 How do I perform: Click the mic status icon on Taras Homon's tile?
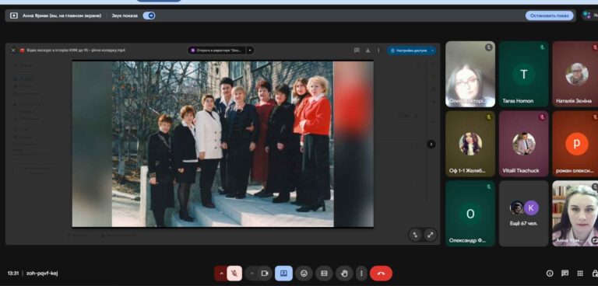542,47
